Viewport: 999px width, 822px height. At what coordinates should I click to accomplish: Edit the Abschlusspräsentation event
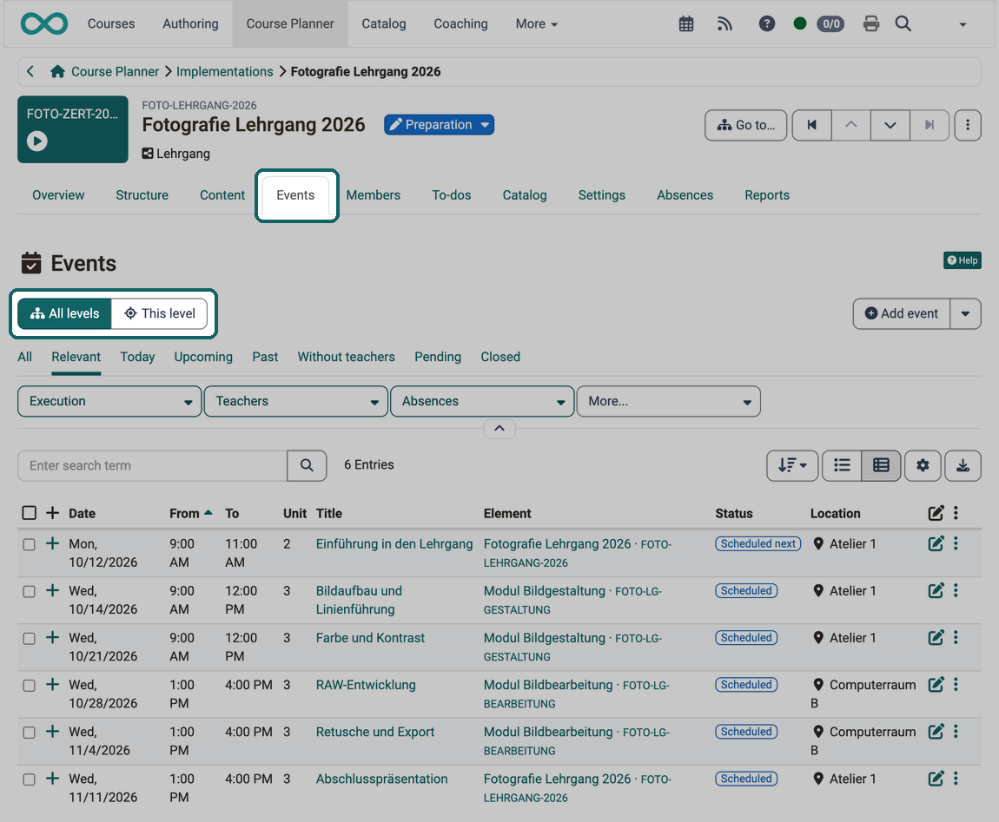936,778
